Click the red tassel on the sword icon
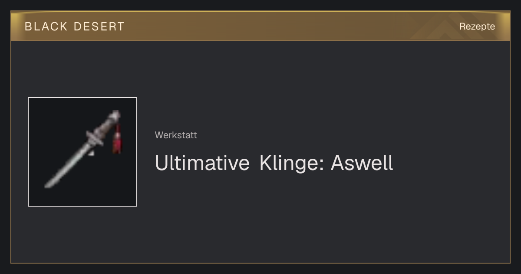This screenshot has width=521, height=274. [x=117, y=140]
